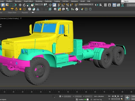Open the Civil View menu
This screenshot has width=135, height=101.
[x=65, y=1]
